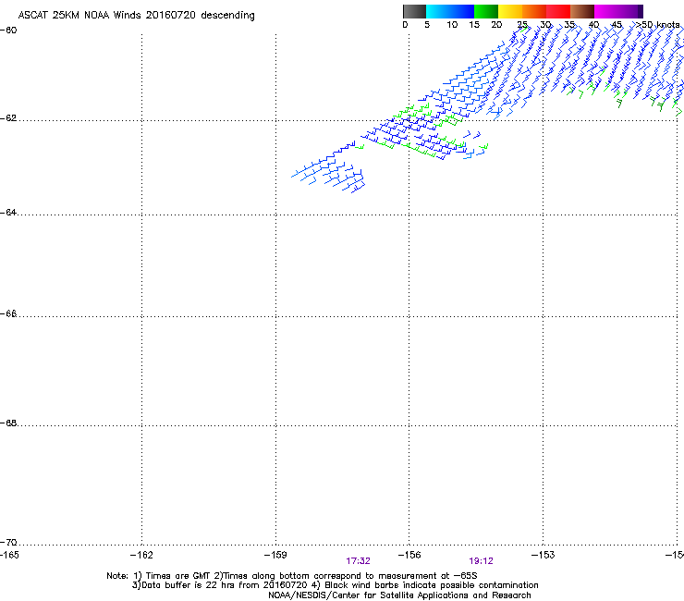684x601 pixels.
Task: Click the red 30-35 knots color band
Action: [558, 11]
